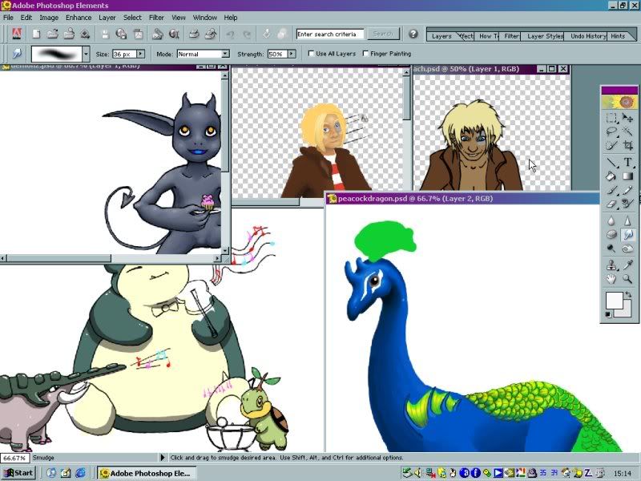This screenshot has width=641, height=481.
Task: Click the zoom percentage field 66.67%
Action: 14,458
